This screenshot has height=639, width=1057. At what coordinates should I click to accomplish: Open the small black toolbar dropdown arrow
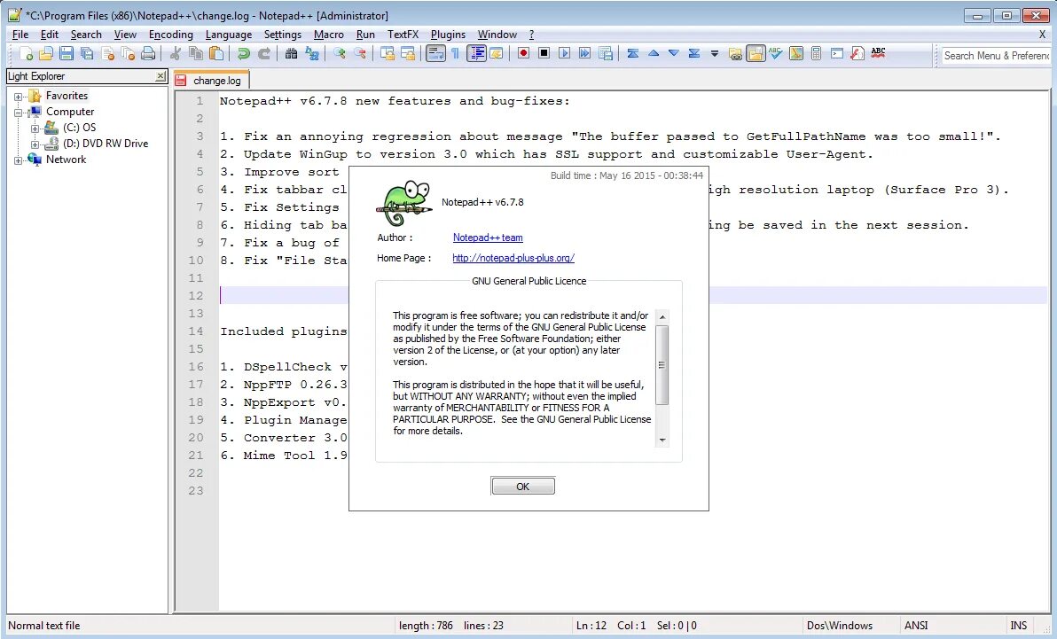coord(715,53)
